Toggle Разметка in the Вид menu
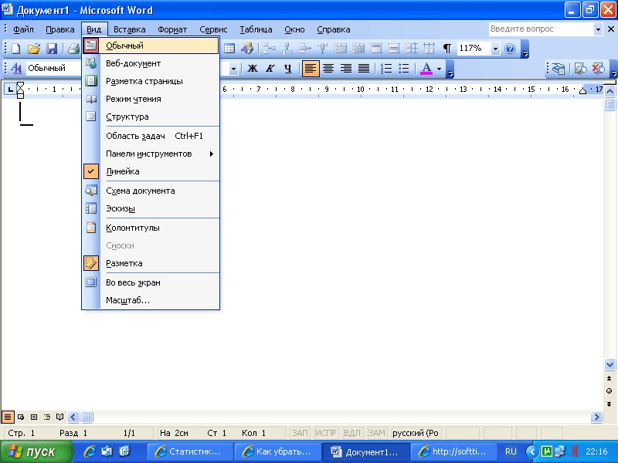 pyautogui.click(x=151, y=263)
